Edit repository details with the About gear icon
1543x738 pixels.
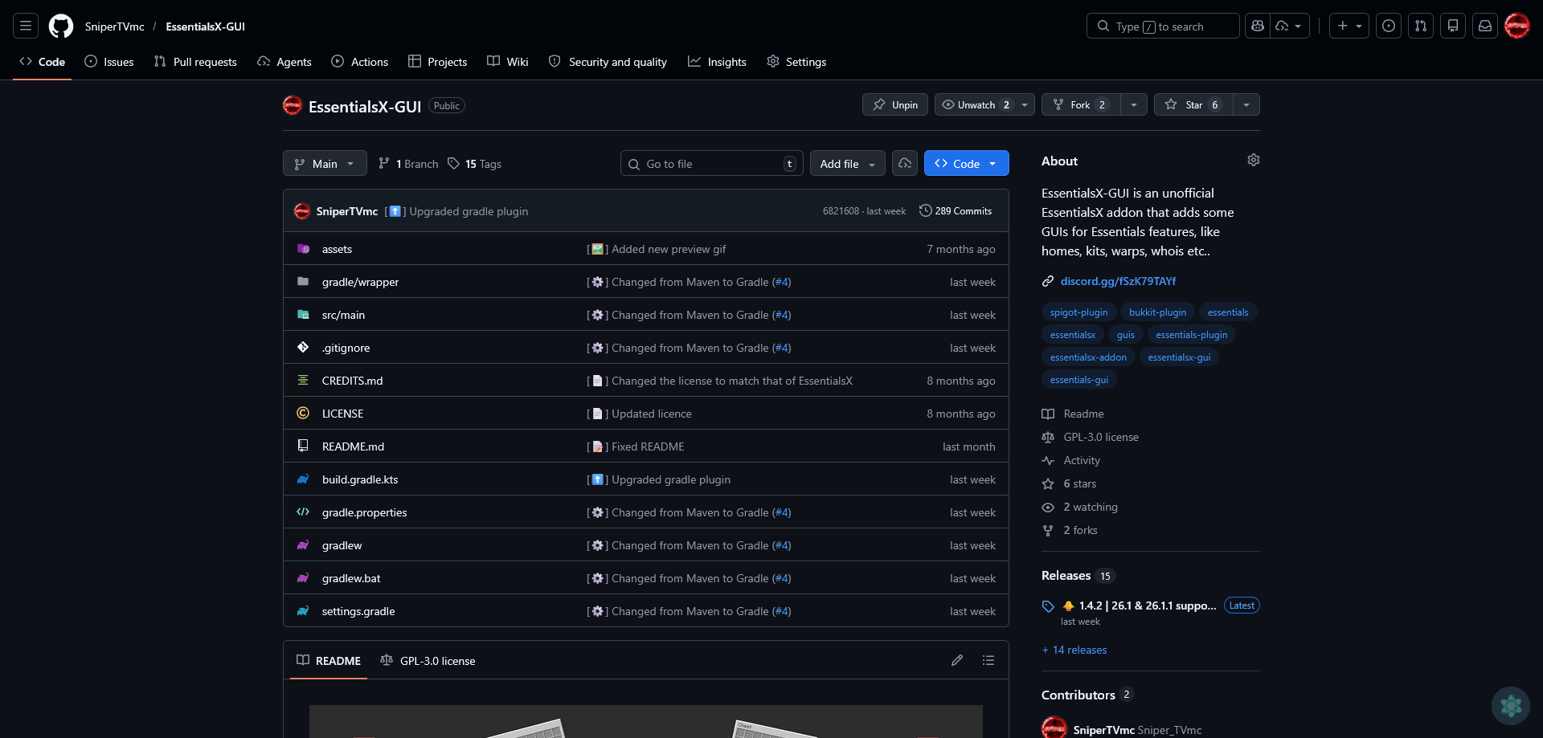coord(1254,161)
